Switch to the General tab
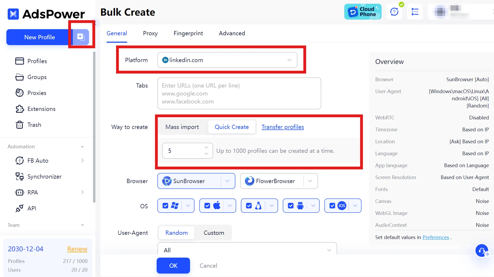Viewport: 494px width, 277px height. pos(117,33)
